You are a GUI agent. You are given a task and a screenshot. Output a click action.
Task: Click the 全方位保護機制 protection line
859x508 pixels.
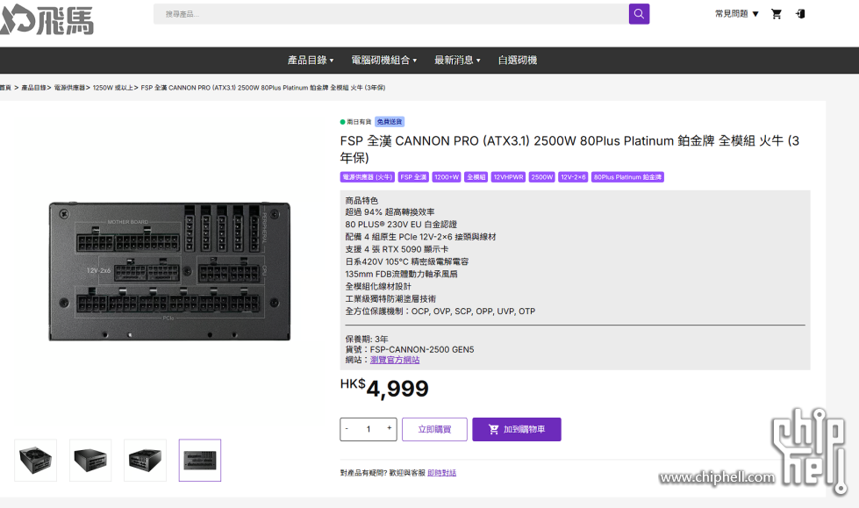click(x=440, y=311)
